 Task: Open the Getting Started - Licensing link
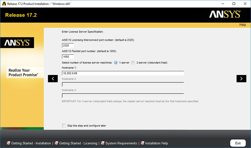tap(78, 143)
